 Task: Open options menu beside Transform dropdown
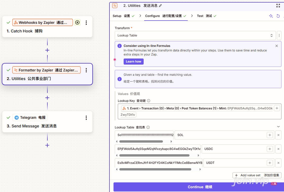pyautogui.click(x=279, y=35)
